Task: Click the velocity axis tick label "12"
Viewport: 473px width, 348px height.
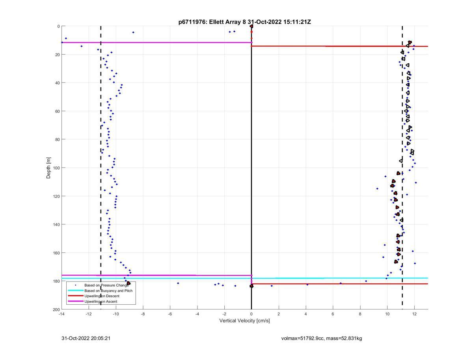Action: 414,314
